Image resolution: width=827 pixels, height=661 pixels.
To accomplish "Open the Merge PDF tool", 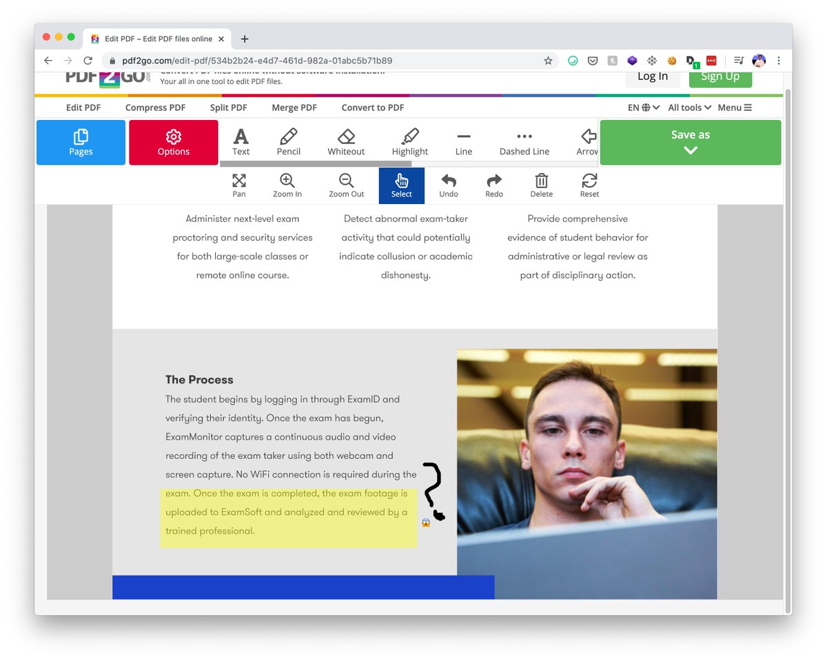I will point(294,108).
